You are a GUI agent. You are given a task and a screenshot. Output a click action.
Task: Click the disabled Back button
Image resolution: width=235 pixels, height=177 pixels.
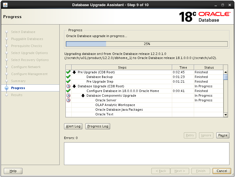pyautogui.click(x=161, y=171)
